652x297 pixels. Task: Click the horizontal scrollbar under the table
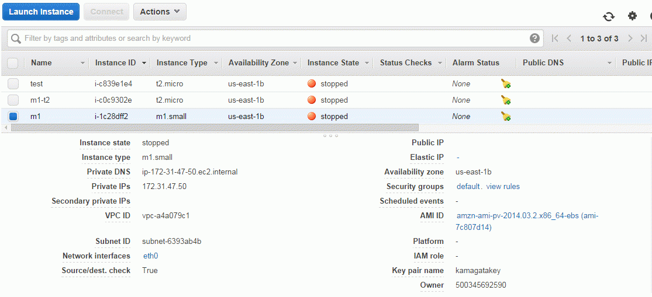(215, 127)
